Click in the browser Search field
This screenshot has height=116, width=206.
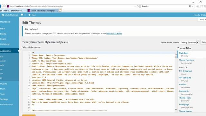click(x=164, y=6)
